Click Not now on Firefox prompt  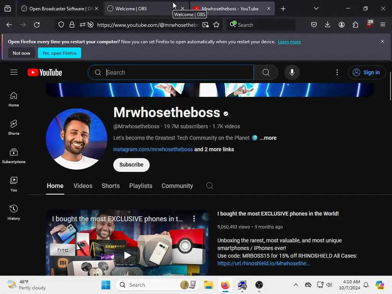click(21, 53)
